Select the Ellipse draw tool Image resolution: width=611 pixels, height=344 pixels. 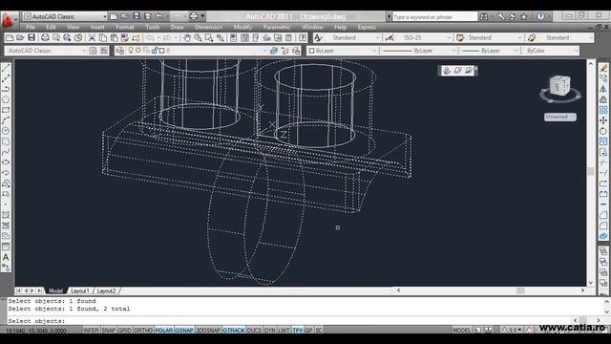[6, 162]
